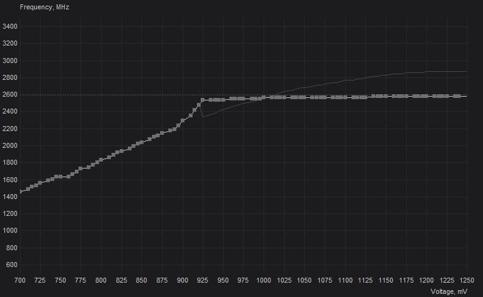Click the 600 frequency axis label

coord(11,265)
